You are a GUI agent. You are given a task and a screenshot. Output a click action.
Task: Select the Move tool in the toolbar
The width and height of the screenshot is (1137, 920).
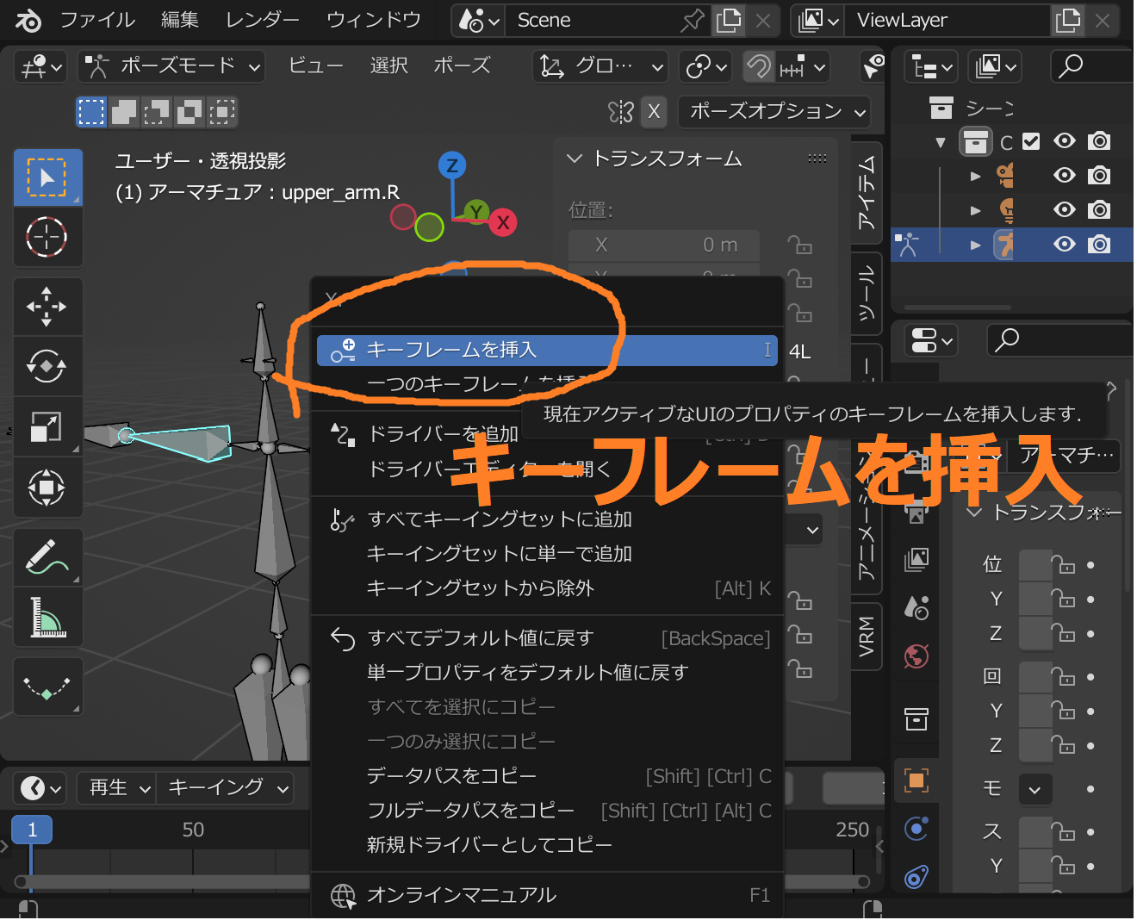(x=47, y=307)
